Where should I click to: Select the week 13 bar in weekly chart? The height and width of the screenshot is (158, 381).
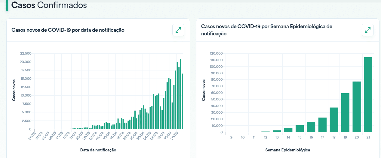pos(277,131)
